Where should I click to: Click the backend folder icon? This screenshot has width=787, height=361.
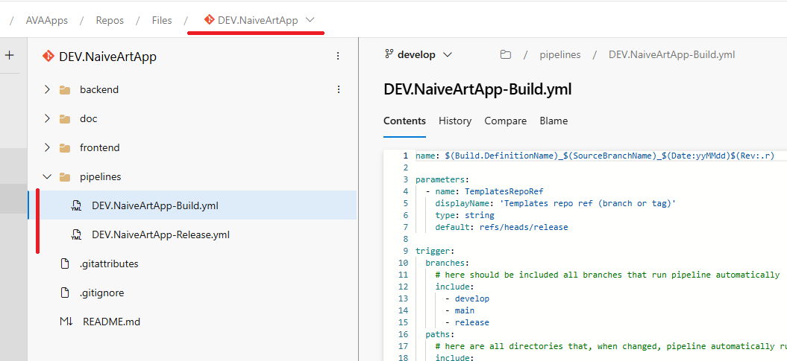click(65, 90)
